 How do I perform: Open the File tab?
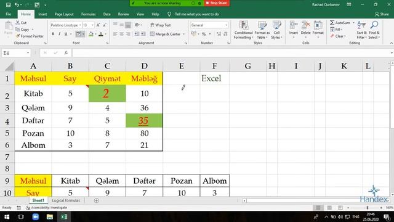click(x=8, y=14)
